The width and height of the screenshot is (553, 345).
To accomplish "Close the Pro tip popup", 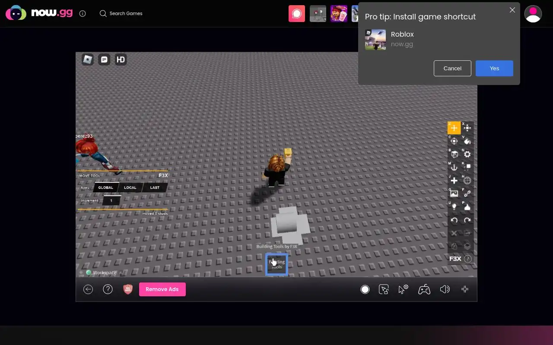I will pos(512,10).
